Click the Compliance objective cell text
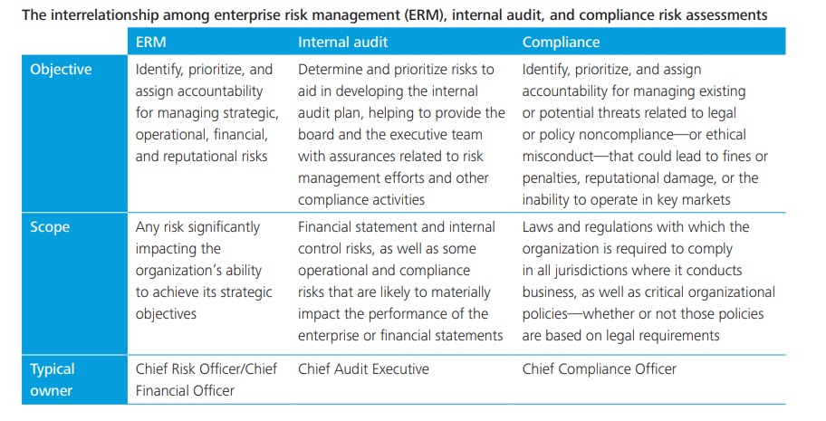The image size is (826, 421). [645, 134]
